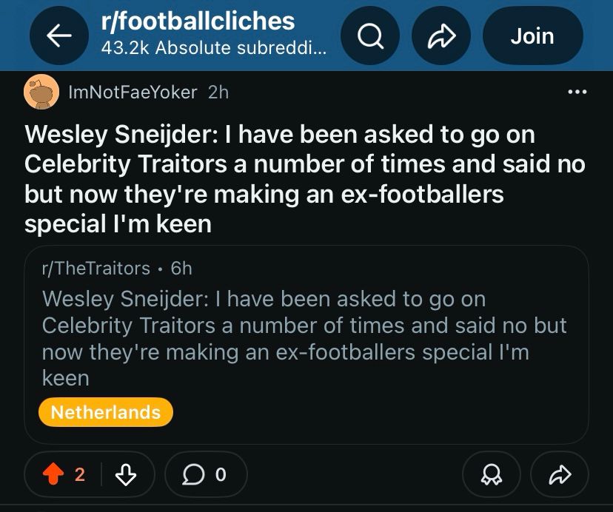
Task: Toggle the downvote arrow
Action: [x=126, y=474]
